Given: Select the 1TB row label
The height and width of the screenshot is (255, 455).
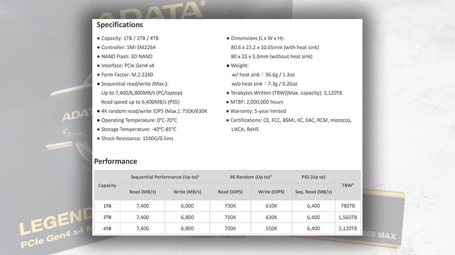Looking at the screenshot, I should point(107,206).
